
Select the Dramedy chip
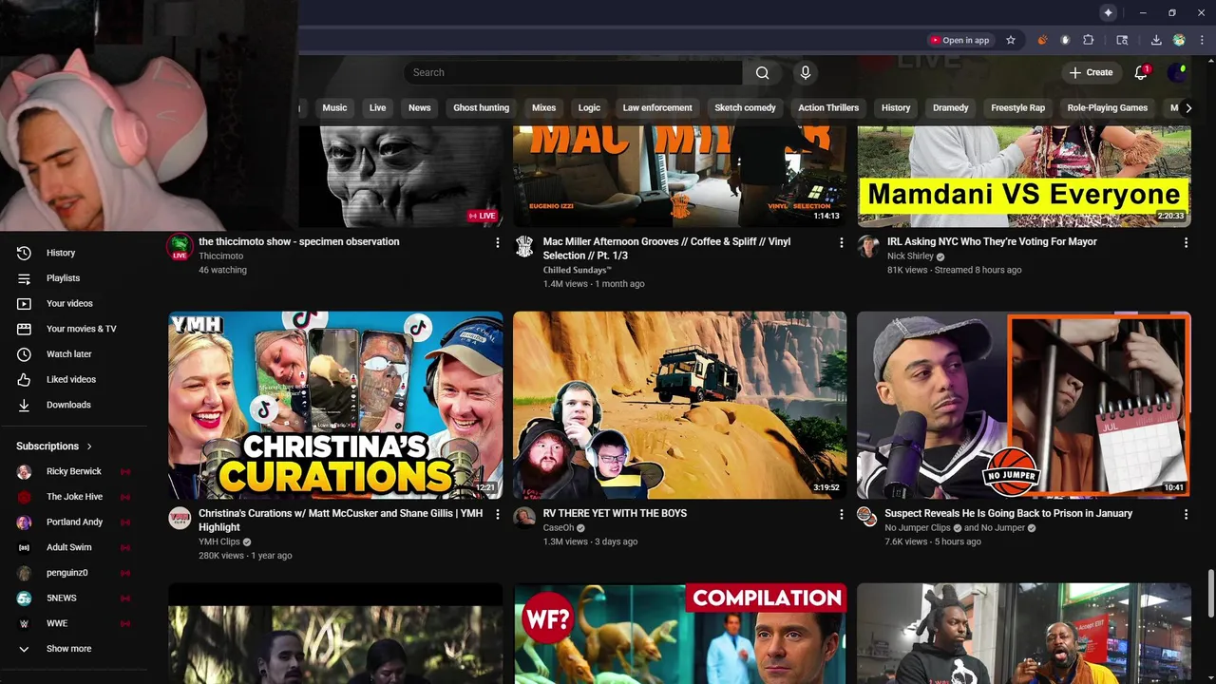pos(950,108)
